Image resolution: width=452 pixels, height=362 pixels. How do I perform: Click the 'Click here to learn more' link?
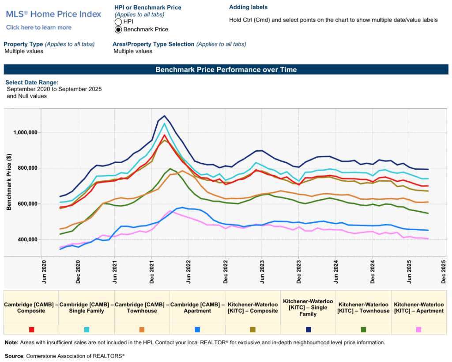pos(39,27)
